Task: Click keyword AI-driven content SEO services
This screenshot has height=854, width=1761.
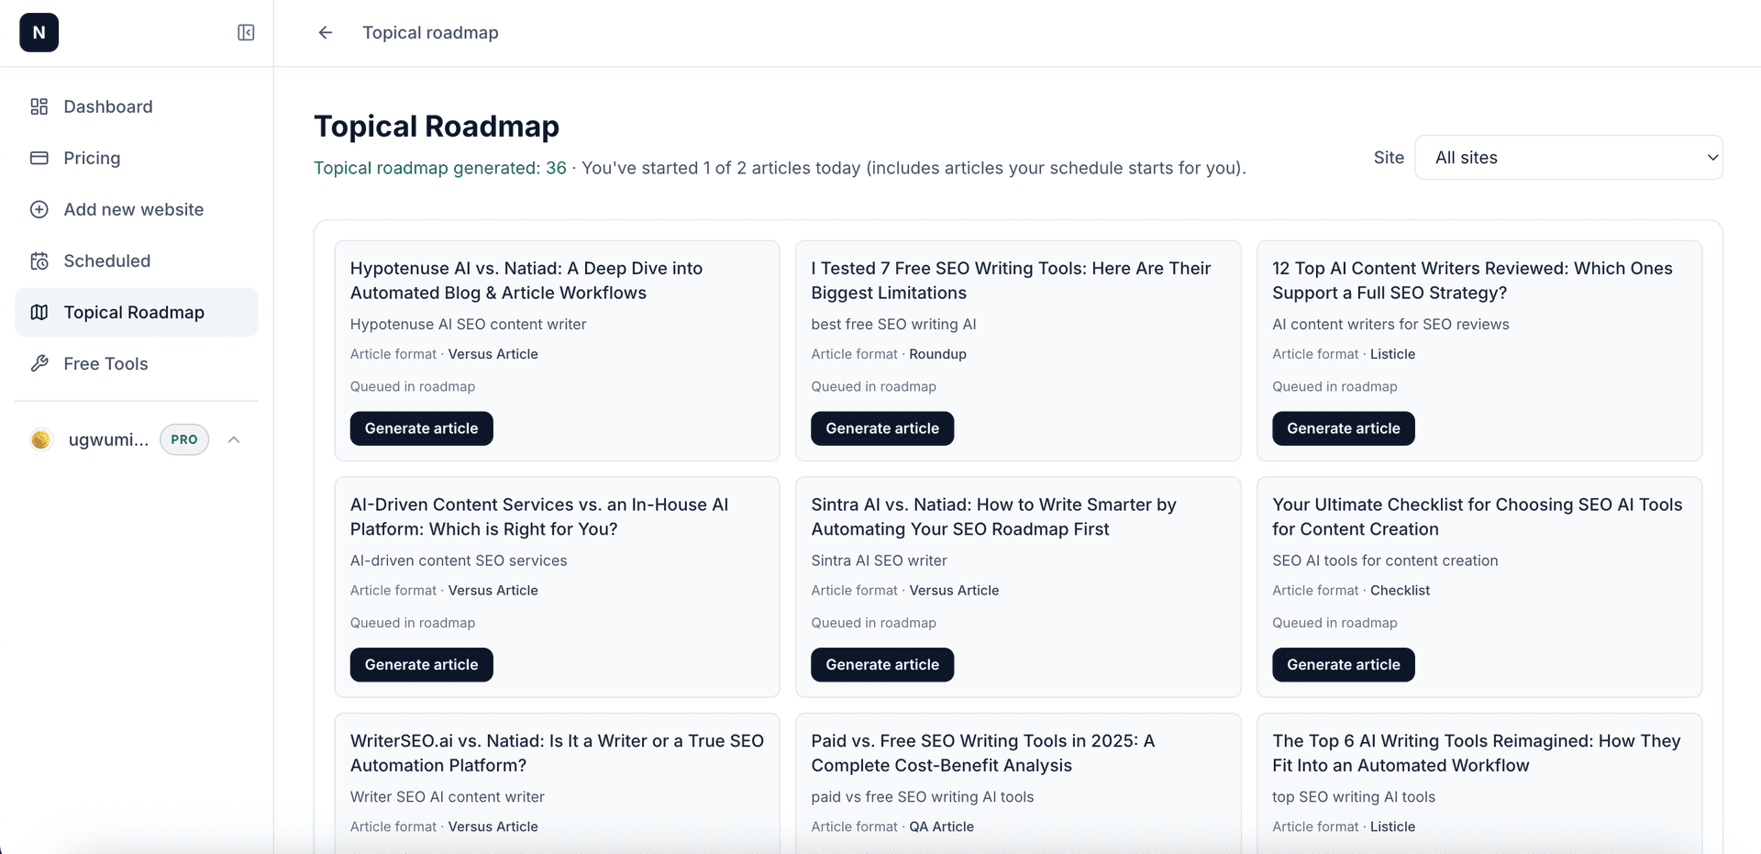Action: [459, 560]
